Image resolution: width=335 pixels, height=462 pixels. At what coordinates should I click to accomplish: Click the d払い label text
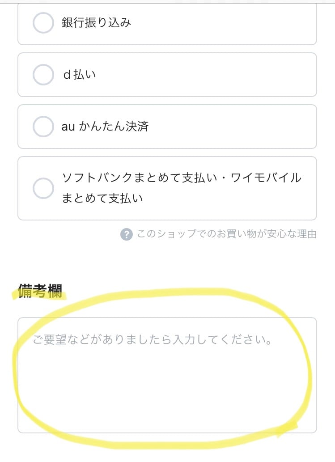(79, 75)
